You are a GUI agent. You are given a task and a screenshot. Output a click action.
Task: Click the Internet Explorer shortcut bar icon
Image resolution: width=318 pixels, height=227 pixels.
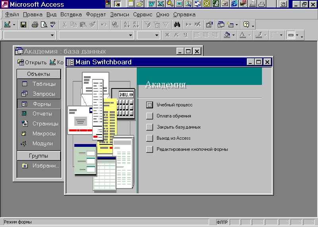pos(234,4)
